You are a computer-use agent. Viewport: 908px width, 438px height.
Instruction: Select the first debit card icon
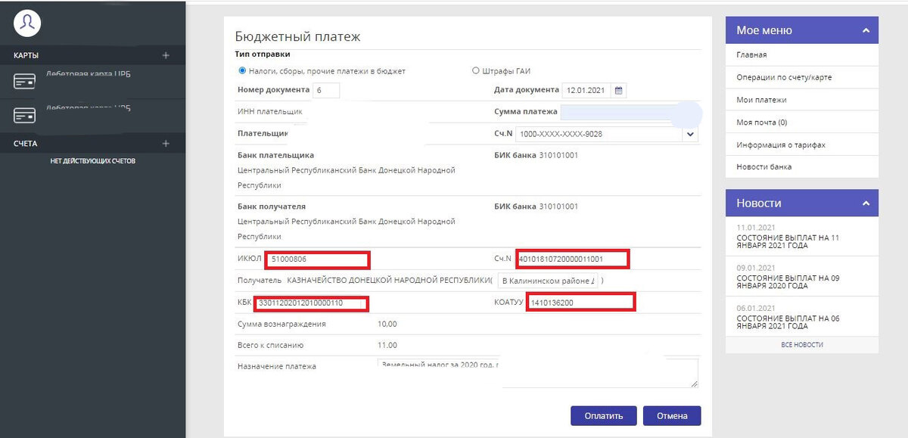click(x=25, y=82)
